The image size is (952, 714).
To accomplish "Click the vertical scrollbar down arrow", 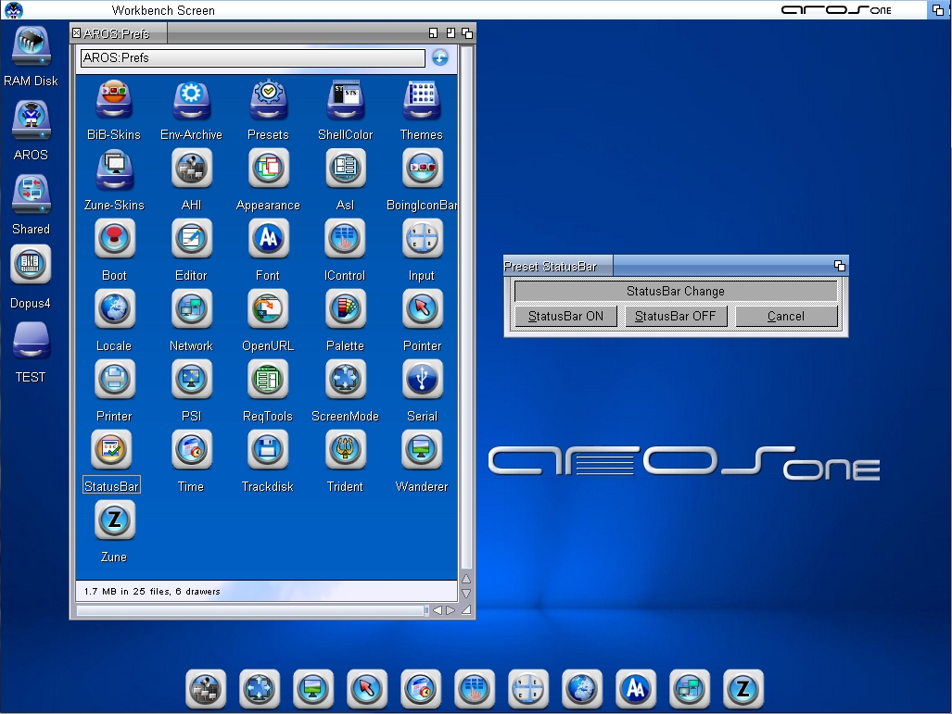I will pyautogui.click(x=466, y=594).
